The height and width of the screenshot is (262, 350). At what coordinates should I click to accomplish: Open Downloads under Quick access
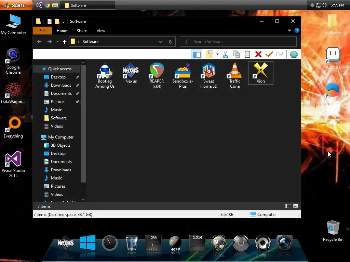[61, 85]
